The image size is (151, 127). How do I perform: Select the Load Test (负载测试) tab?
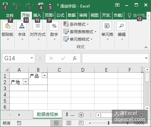[x=118, y=15]
